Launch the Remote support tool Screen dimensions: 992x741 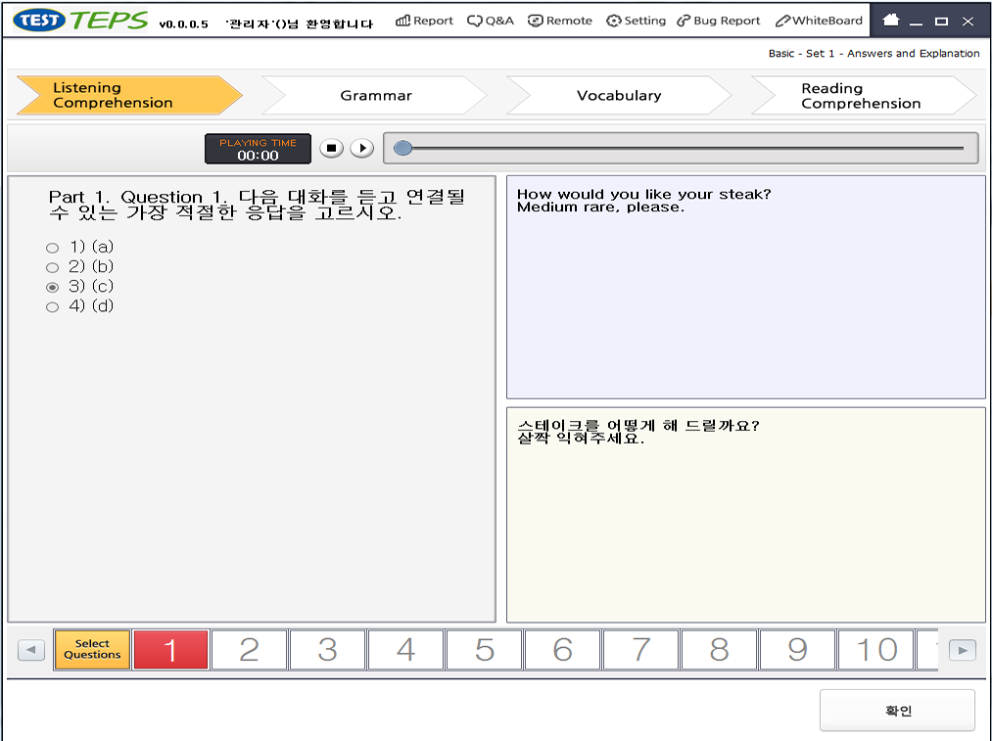tap(560, 21)
